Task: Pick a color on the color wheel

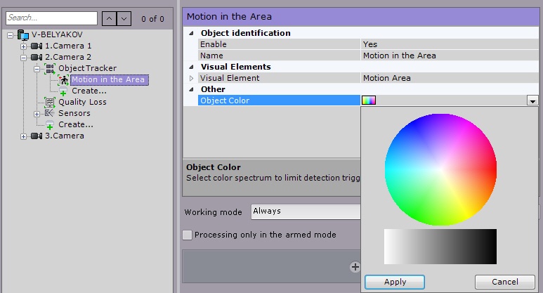Action: (x=440, y=169)
